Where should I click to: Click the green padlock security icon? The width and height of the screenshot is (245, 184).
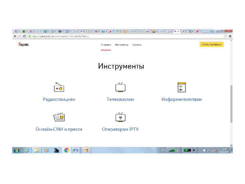point(29,36)
